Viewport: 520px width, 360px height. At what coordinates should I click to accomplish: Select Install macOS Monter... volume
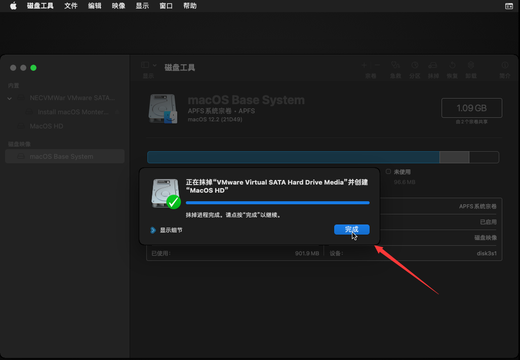pyautogui.click(x=65, y=112)
